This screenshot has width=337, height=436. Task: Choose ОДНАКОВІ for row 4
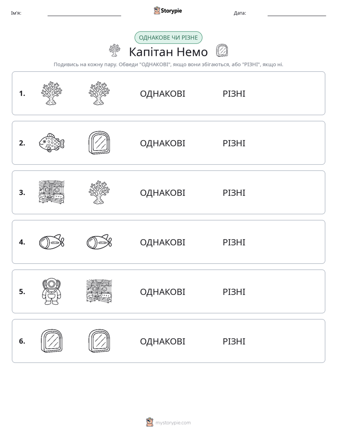[x=162, y=242]
